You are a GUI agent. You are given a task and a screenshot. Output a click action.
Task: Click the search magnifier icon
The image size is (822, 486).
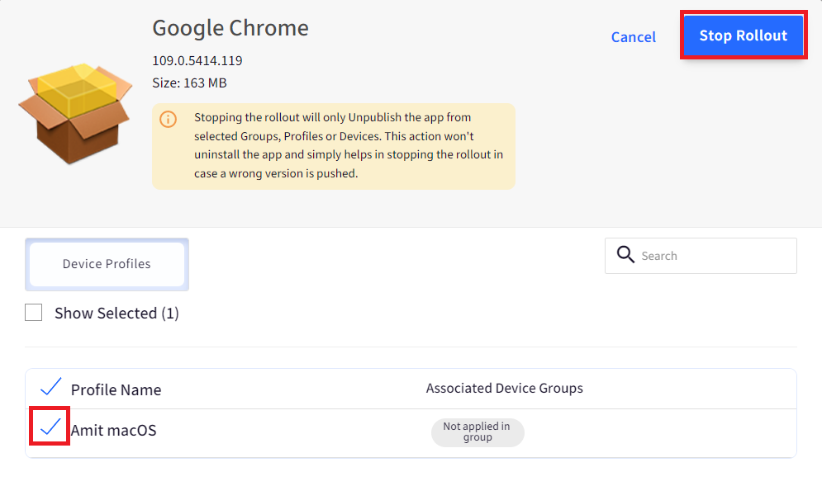coord(625,254)
